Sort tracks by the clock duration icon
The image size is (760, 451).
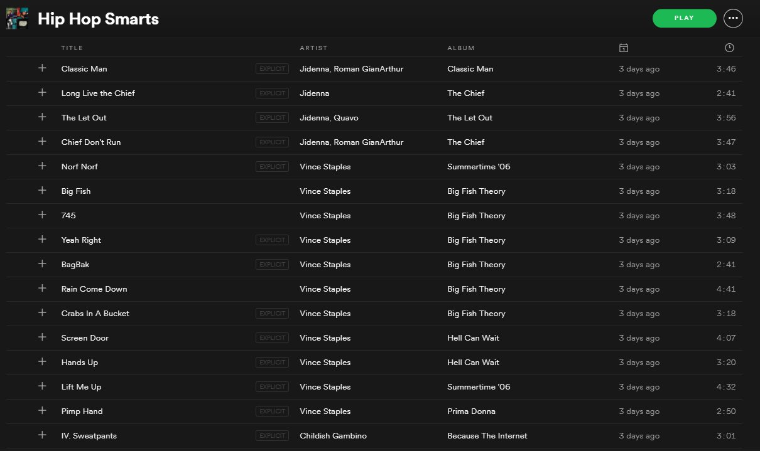pyautogui.click(x=729, y=48)
